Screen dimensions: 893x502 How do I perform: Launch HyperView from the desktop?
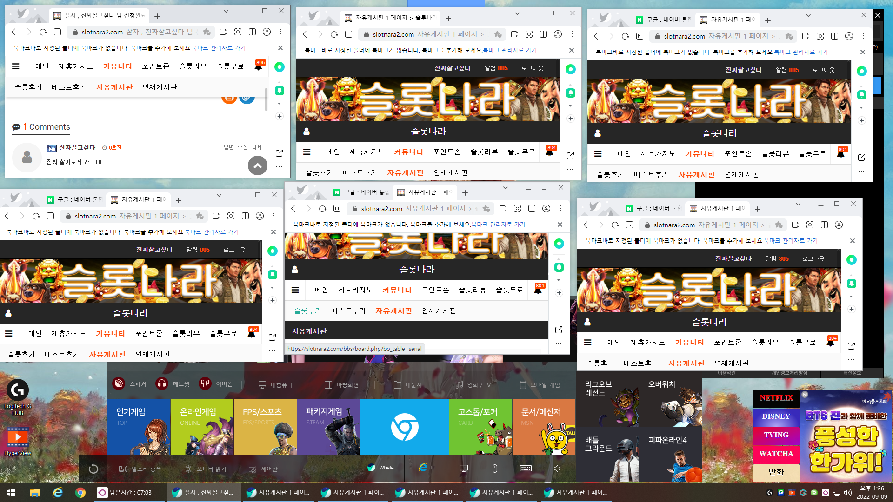[x=18, y=442]
